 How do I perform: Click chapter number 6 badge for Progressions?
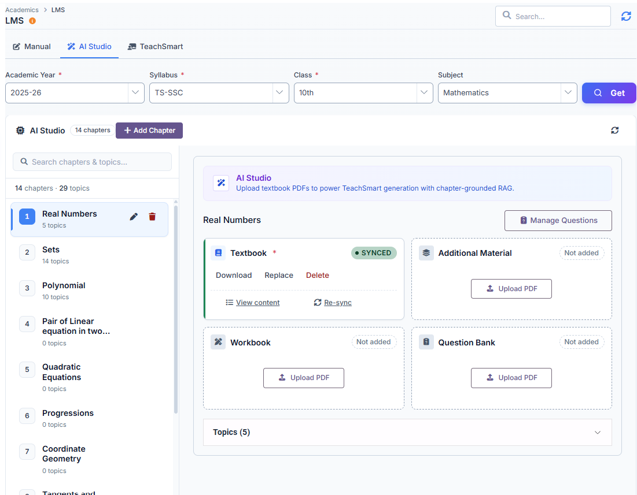pos(27,415)
